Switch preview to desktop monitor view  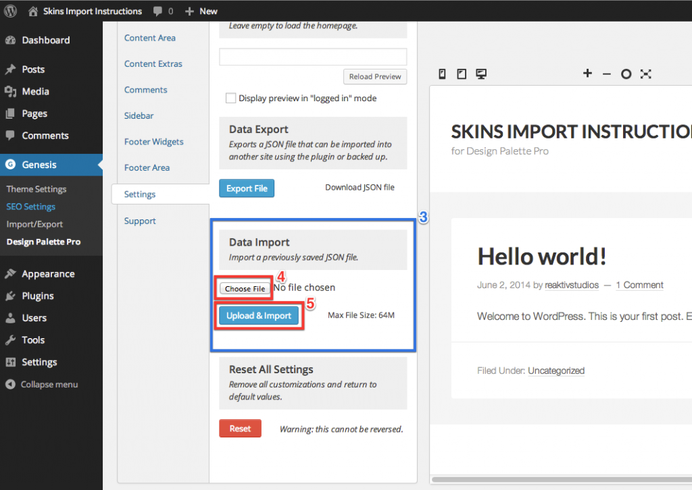481,74
